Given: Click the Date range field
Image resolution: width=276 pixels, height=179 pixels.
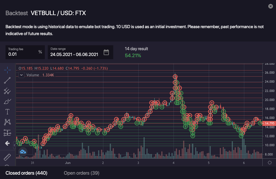Looking at the screenshot, I should pos(74,54).
